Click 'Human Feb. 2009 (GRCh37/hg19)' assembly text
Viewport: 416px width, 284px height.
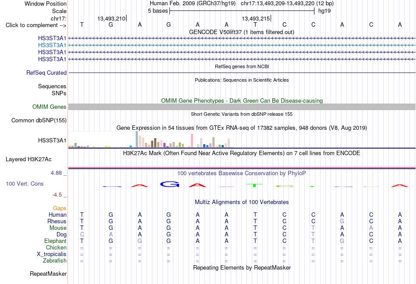(193, 3)
